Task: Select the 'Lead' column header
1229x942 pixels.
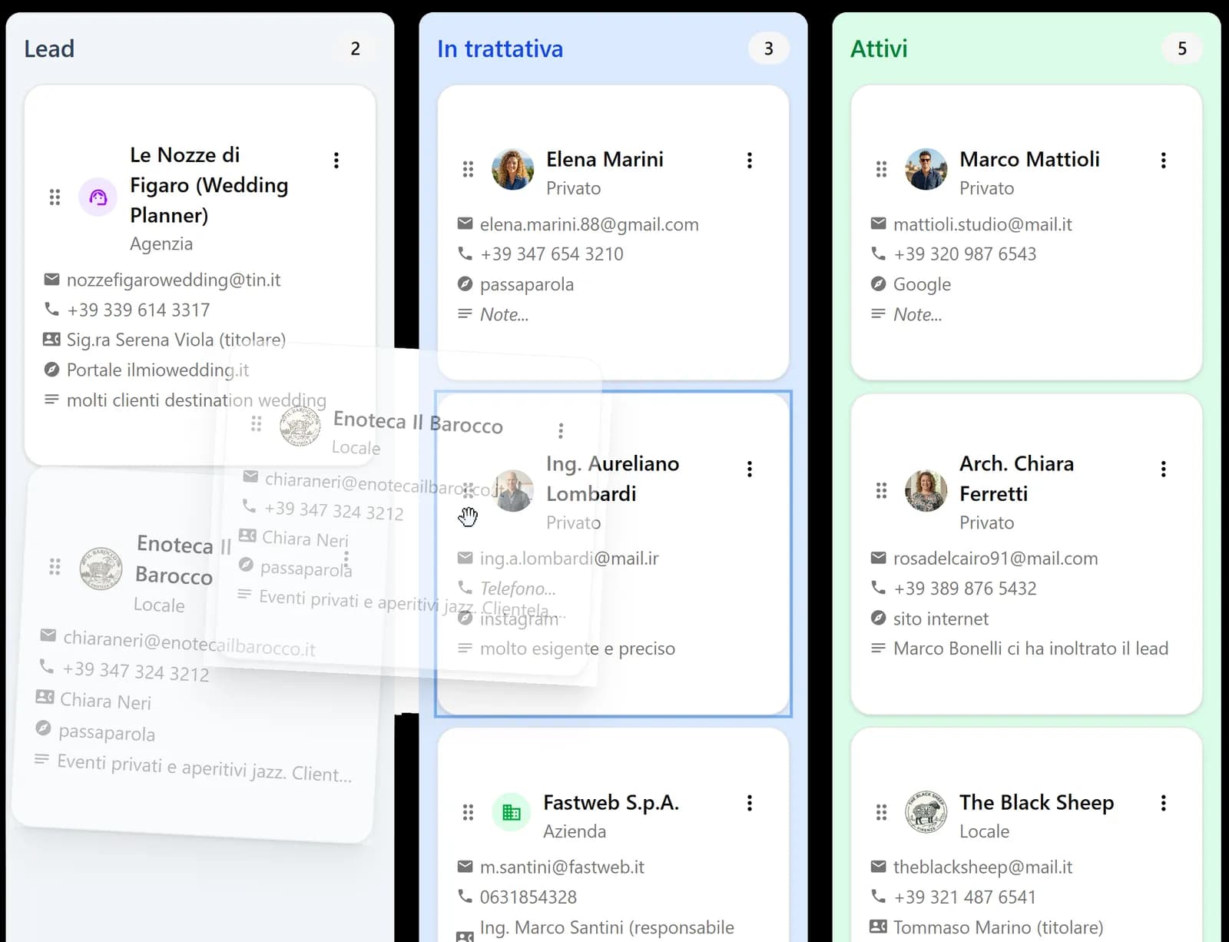Action: pyautogui.click(x=49, y=48)
